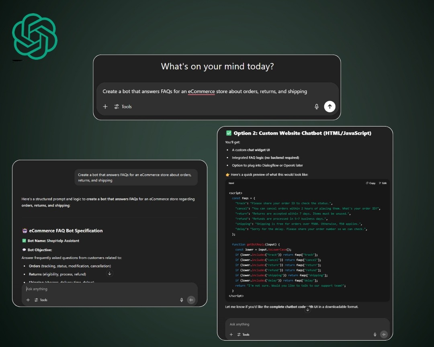This screenshot has height=347, width=434.
Task: Open the Tools menu in the top prompt box
Action: 123,106
